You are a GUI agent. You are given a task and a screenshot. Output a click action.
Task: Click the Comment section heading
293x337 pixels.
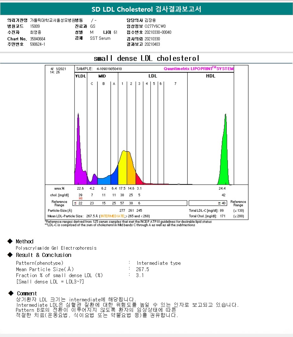coord(27,293)
